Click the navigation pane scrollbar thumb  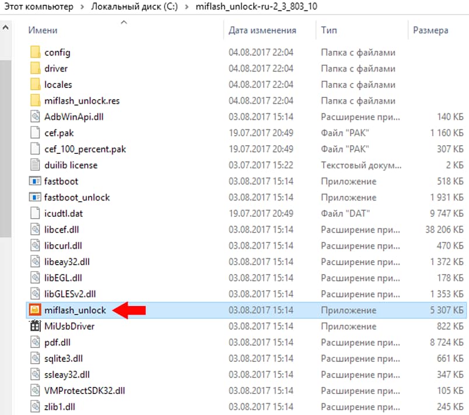[5, 149]
